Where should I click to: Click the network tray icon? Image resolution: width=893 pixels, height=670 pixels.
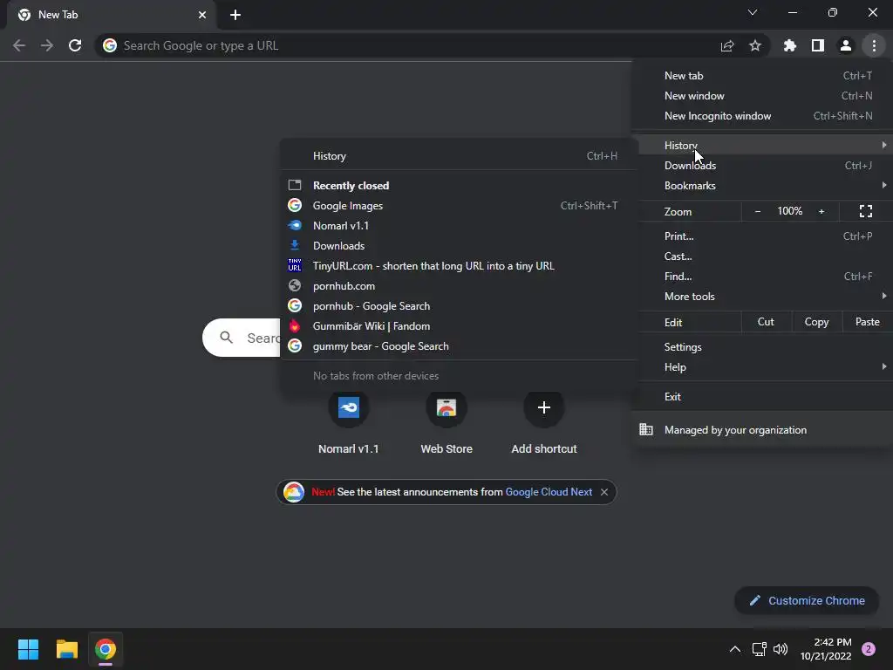pos(760,649)
